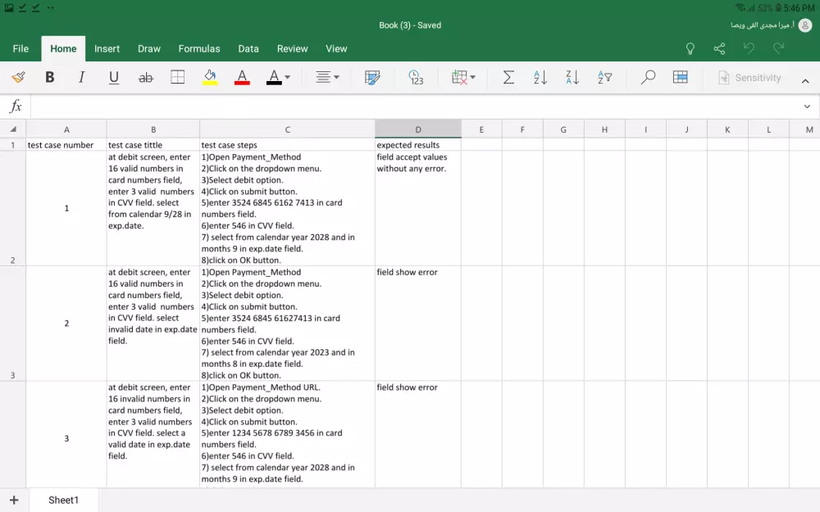Click the Tell Me lightbulb icon

tap(690, 49)
